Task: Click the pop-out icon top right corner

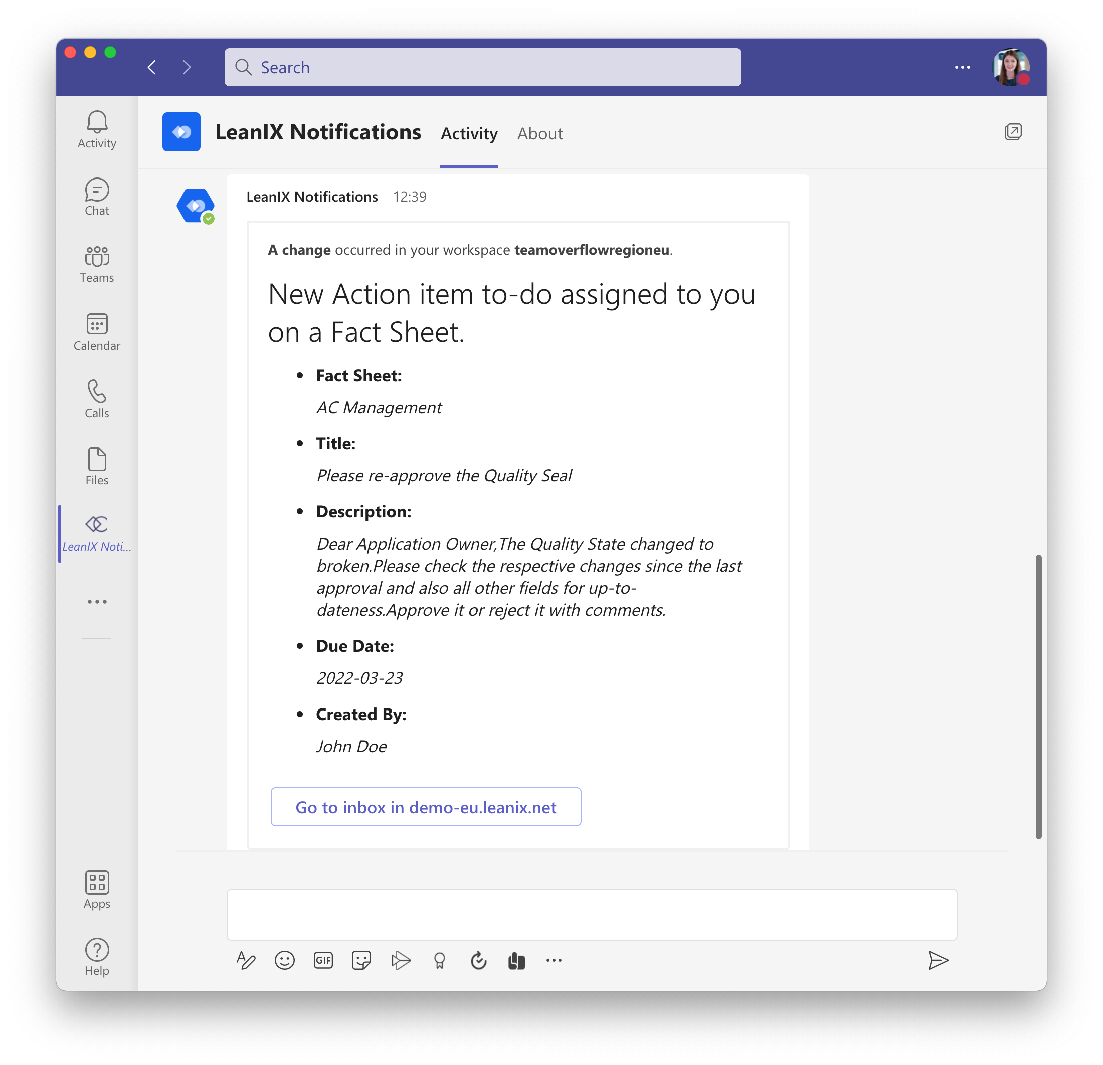Action: [x=1012, y=131]
